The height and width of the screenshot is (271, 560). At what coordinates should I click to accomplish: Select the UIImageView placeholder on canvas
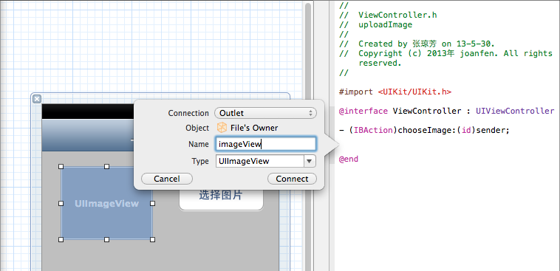tap(107, 203)
